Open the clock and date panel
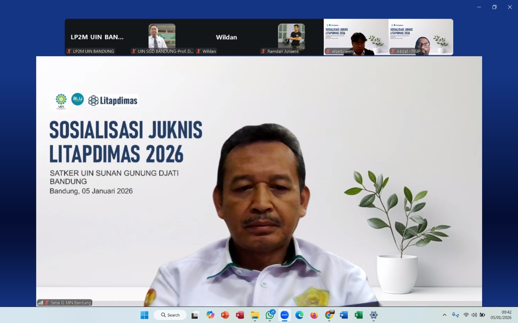 point(501,315)
